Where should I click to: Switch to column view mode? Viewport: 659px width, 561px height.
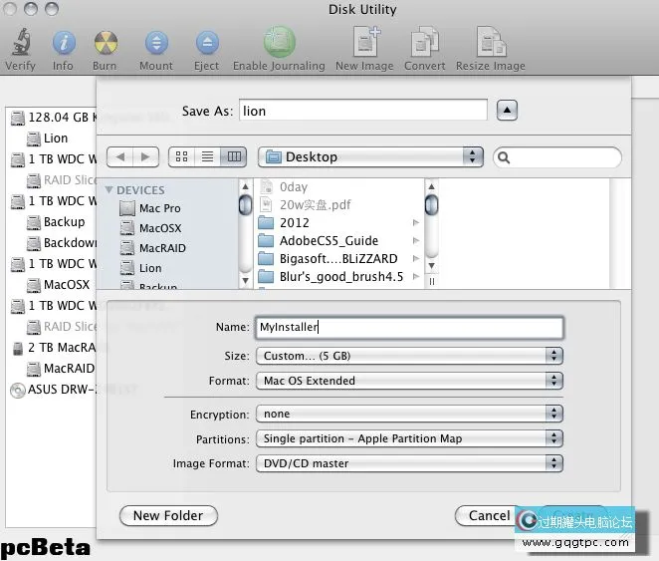pyautogui.click(x=234, y=157)
